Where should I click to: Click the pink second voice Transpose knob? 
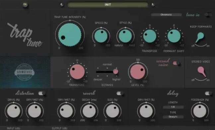point(77,72)
